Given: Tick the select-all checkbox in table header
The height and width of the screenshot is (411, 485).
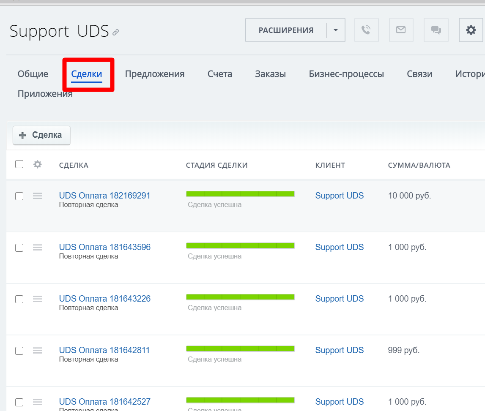Looking at the screenshot, I should pyautogui.click(x=19, y=164).
